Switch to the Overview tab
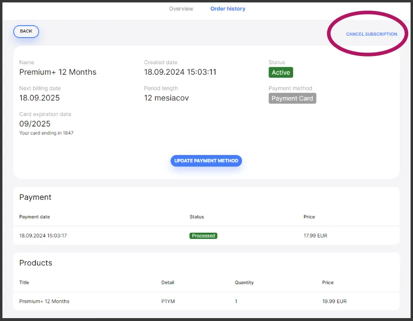Image resolution: width=413 pixels, height=321 pixels. [x=181, y=9]
